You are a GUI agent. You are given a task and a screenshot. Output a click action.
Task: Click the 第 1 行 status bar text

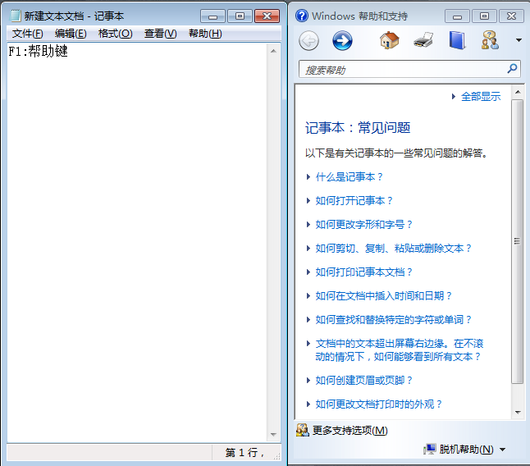tap(244, 453)
